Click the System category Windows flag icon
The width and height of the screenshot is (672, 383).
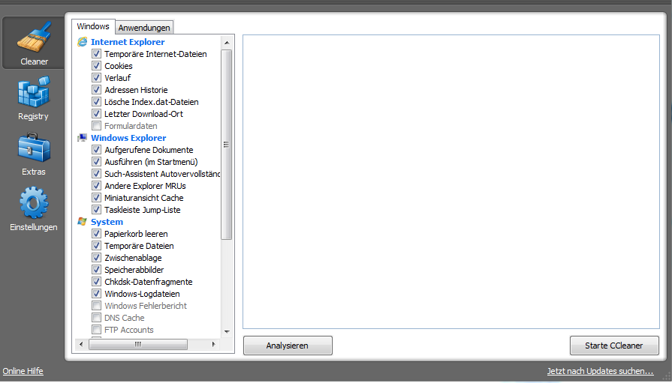click(83, 222)
